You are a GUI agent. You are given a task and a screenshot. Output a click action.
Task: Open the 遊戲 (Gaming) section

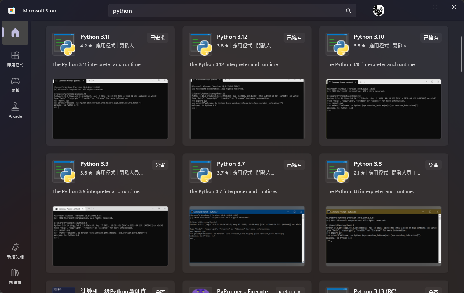(x=15, y=85)
